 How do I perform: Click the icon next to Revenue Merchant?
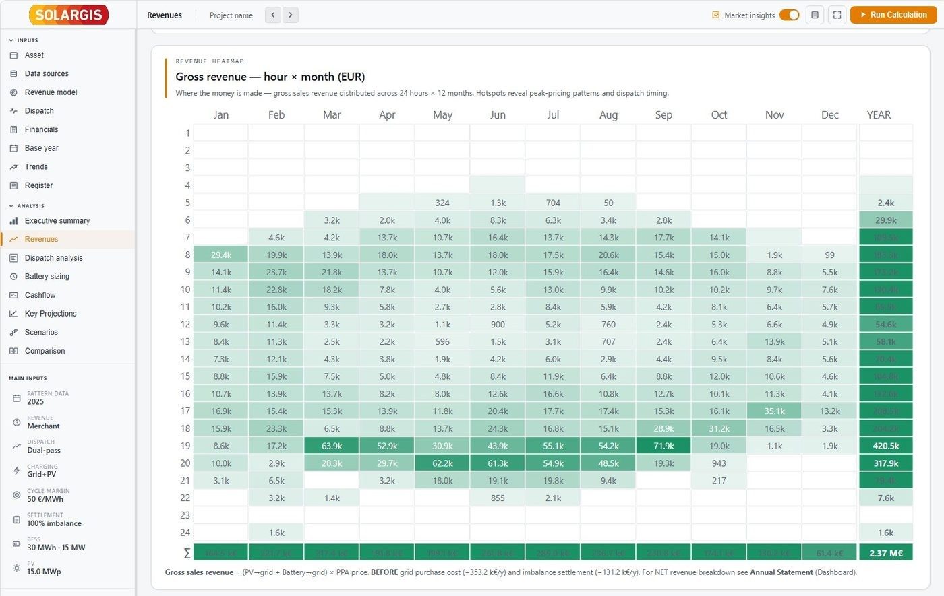point(17,422)
